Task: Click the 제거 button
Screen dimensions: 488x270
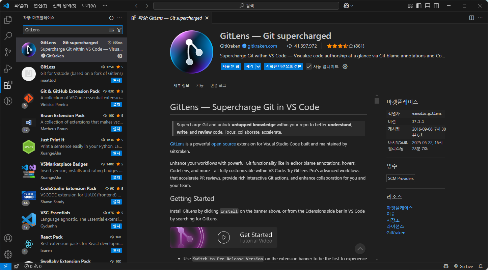Action: coord(250,66)
